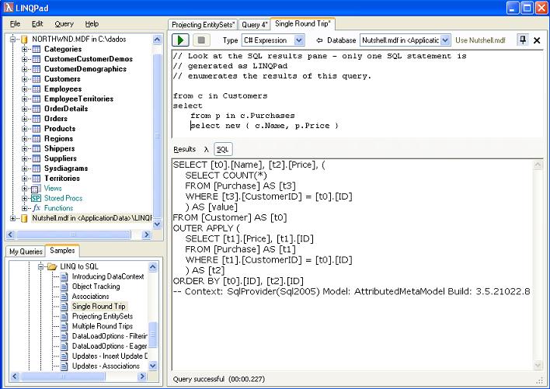Screen dimensions: 550x389
Task: Open the Edit menu
Action: click(37, 24)
